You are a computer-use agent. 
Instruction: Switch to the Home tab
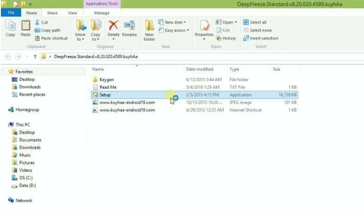[x=31, y=13]
